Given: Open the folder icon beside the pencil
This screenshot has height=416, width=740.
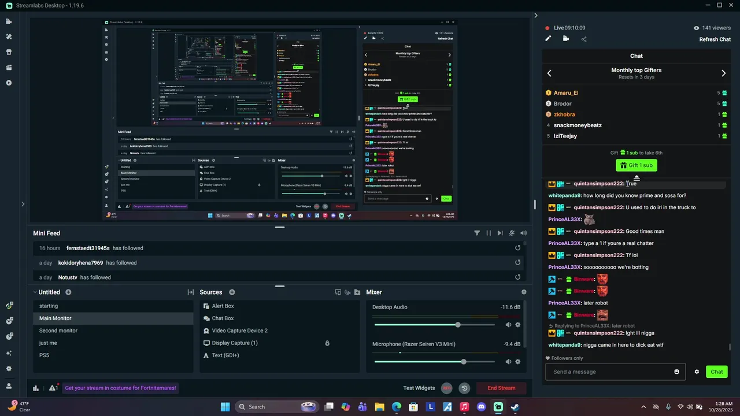Looking at the screenshot, I should coord(565,39).
